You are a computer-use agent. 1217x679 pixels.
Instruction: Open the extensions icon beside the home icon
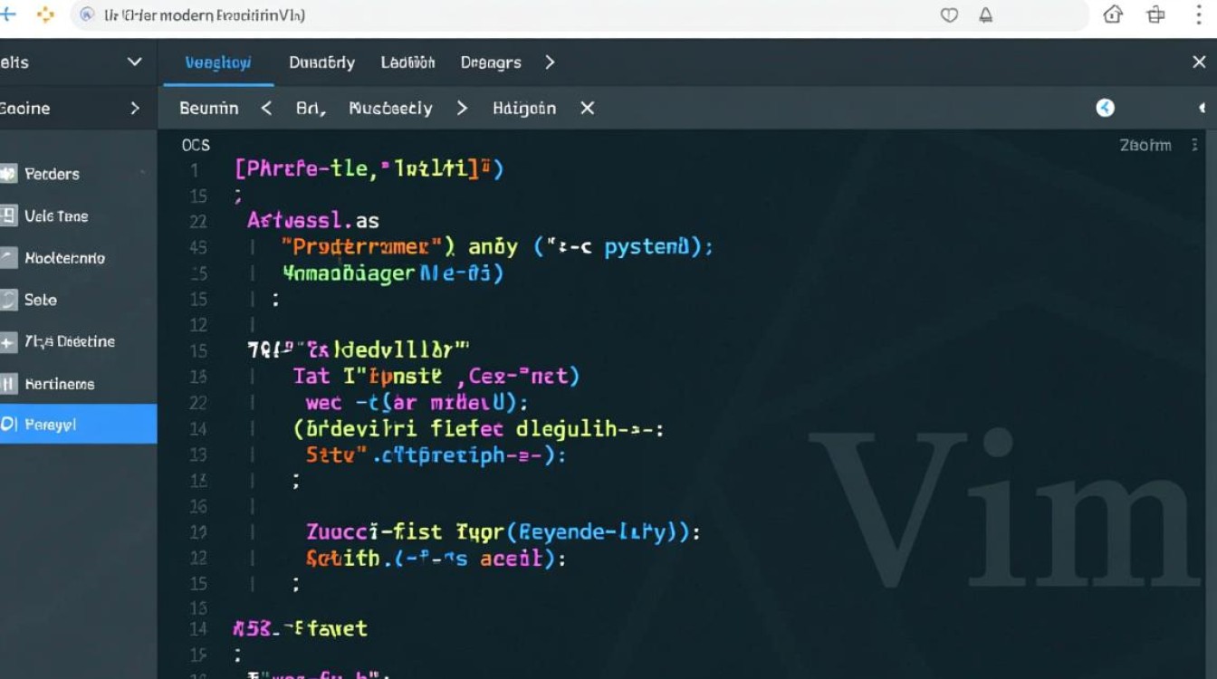[x=1155, y=14]
